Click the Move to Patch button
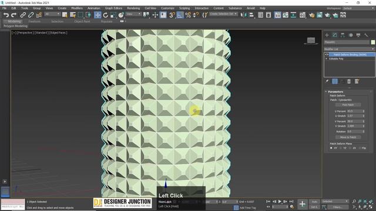Image resolution: width=376 pixels, height=211 pixels. (x=348, y=137)
